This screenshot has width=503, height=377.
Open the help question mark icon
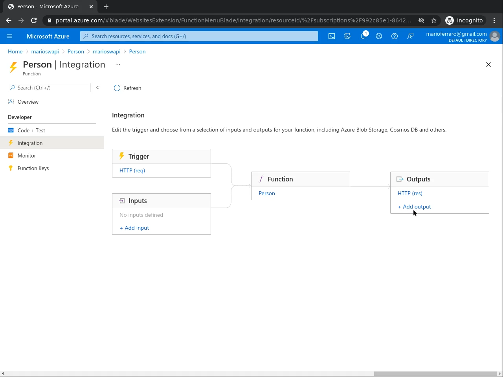[x=395, y=36]
